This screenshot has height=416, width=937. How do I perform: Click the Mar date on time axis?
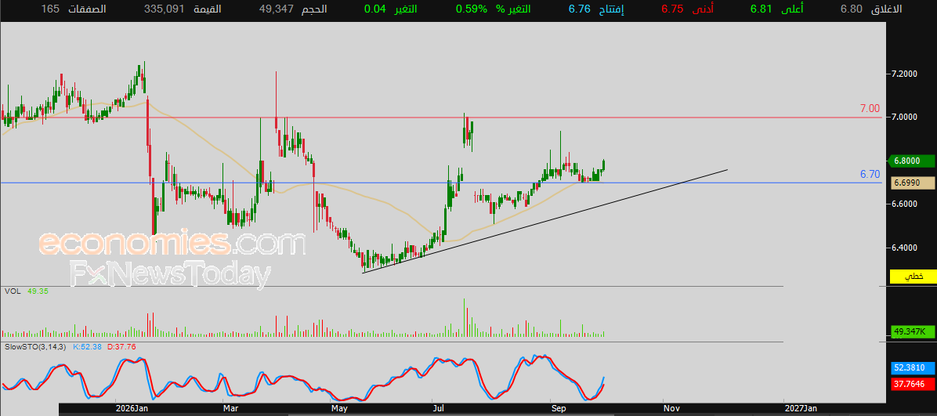[230, 409]
